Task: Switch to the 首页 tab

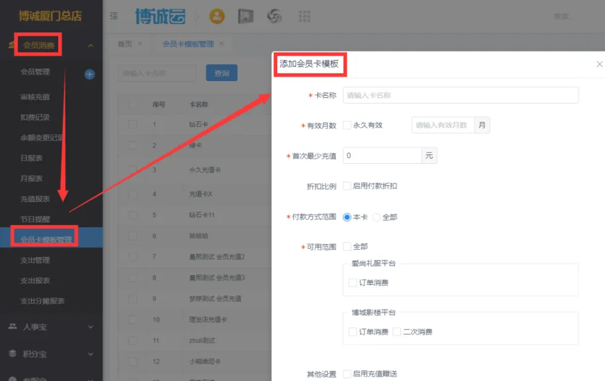Action: (x=125, y=44)
